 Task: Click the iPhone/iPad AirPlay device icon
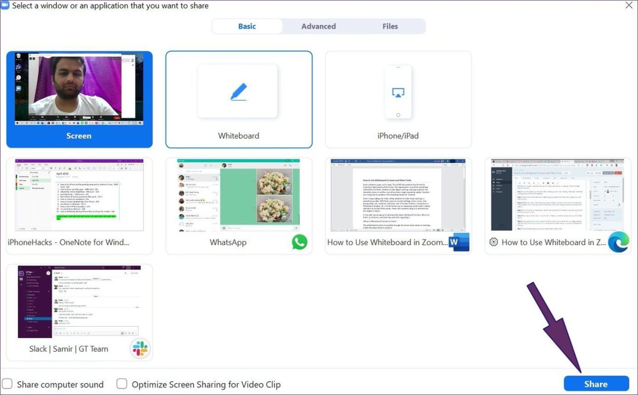[398, 92]
